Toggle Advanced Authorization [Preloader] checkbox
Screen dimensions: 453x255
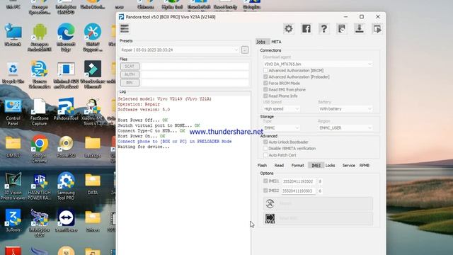(265, 76)
